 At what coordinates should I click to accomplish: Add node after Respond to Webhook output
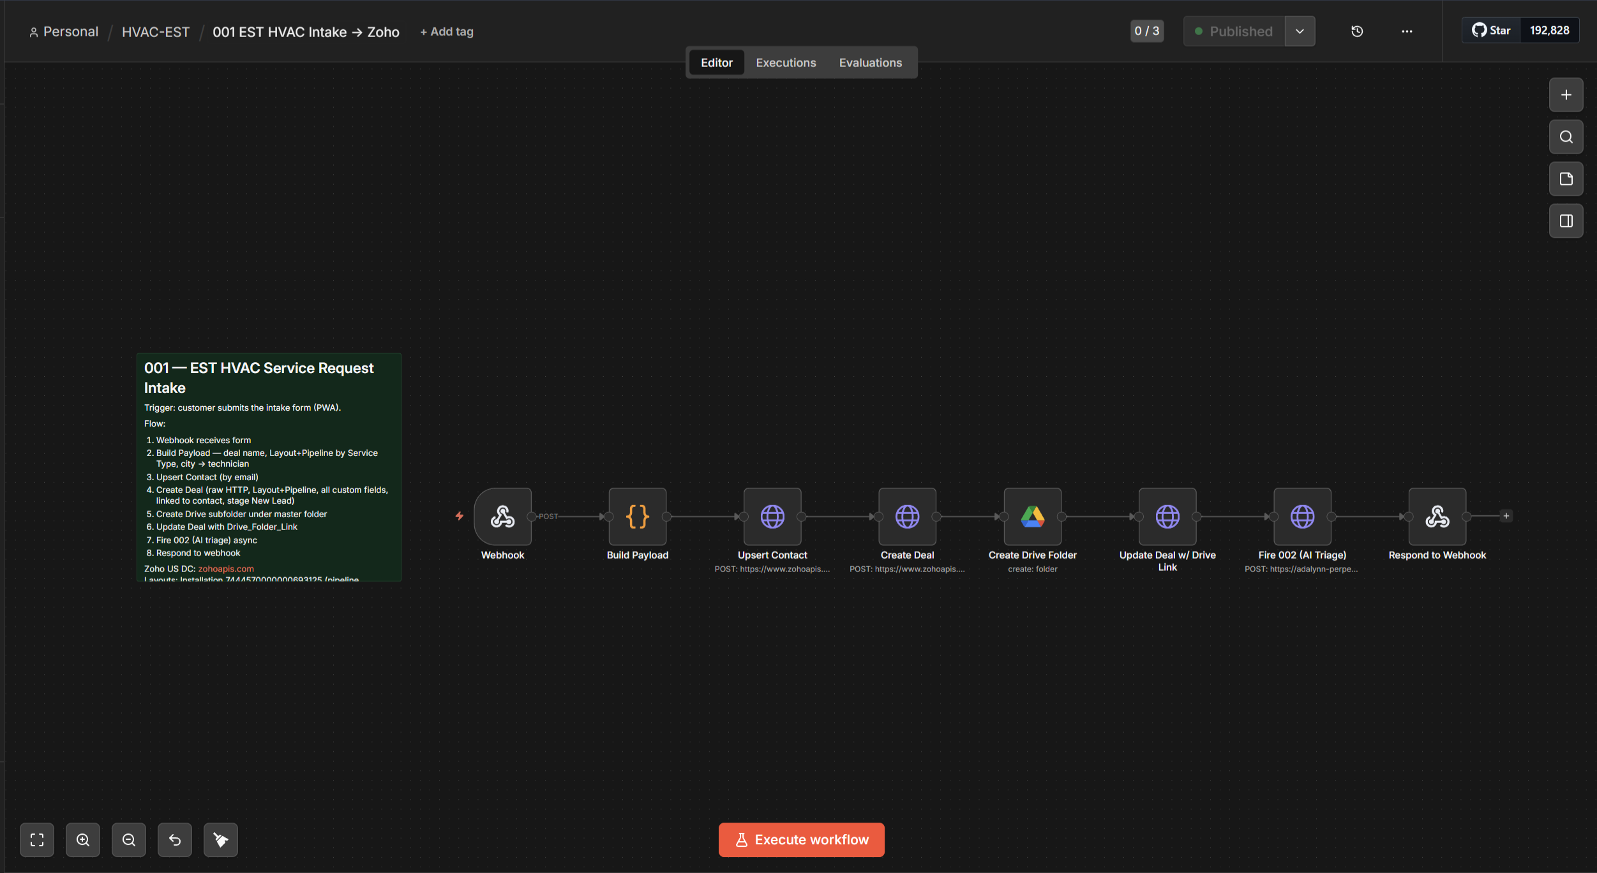tap(1506, 516)
